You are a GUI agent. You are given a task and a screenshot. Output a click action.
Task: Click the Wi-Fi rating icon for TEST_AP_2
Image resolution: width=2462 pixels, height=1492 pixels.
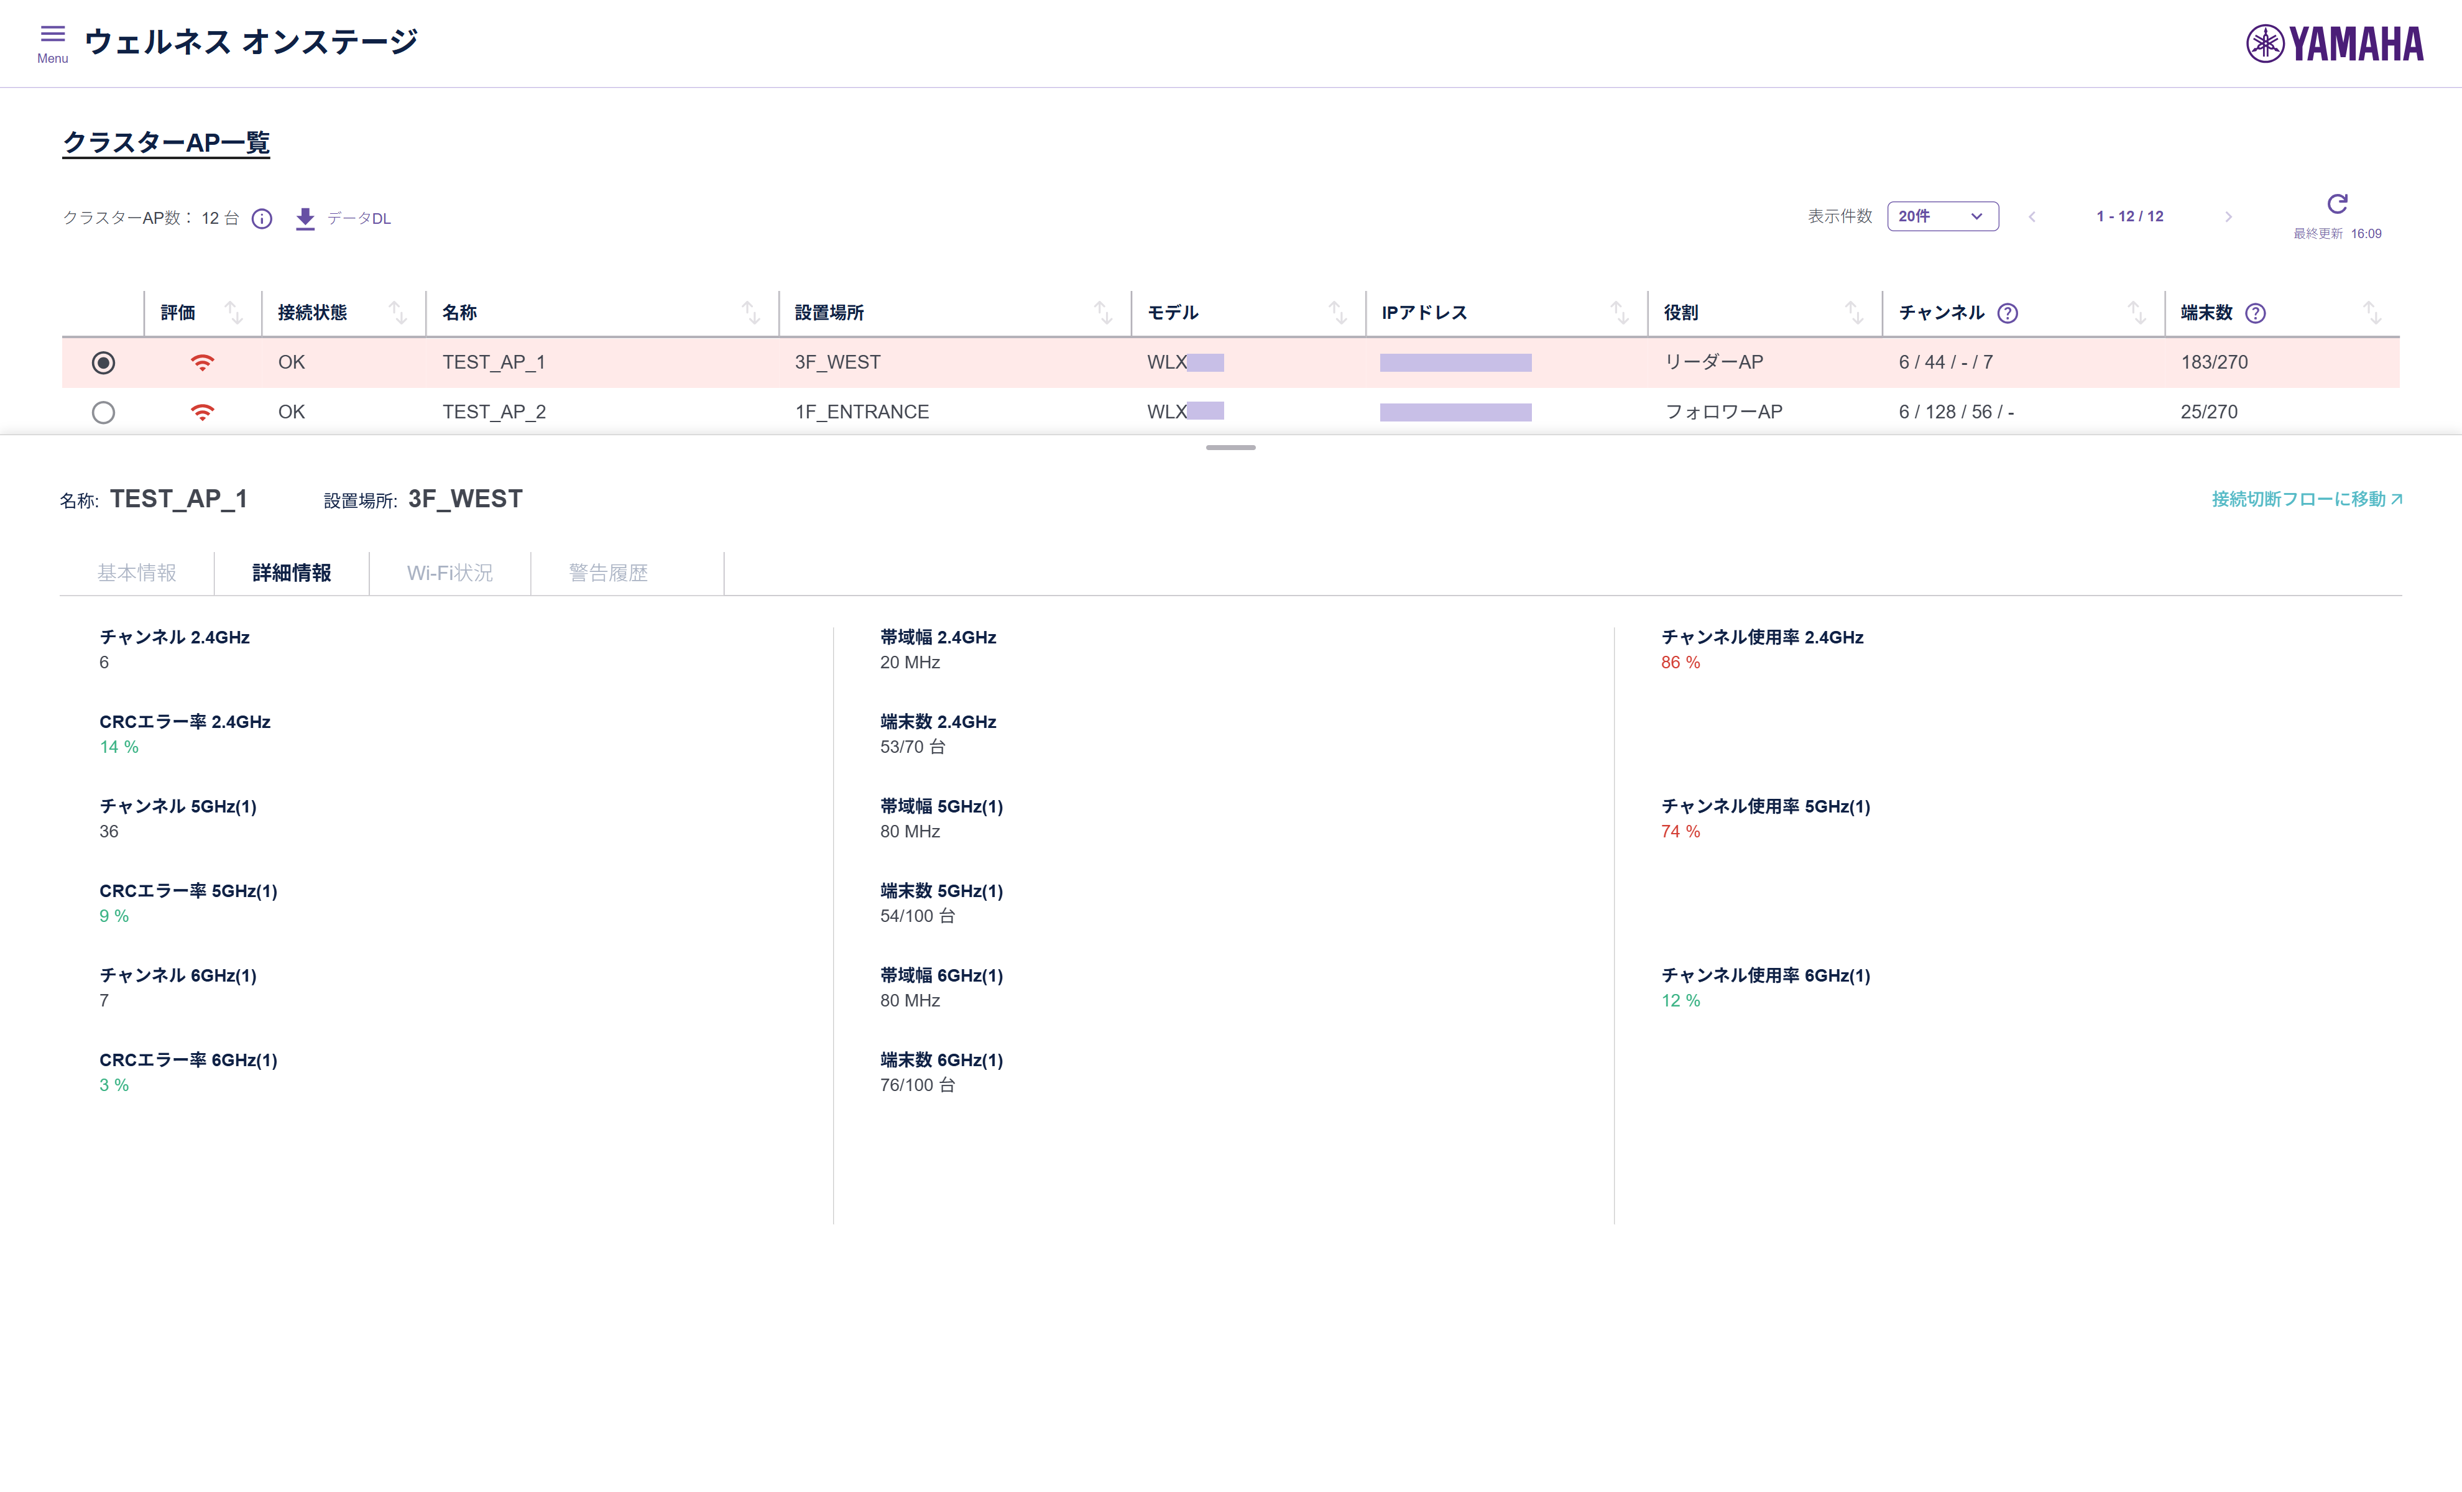(202, 412)
